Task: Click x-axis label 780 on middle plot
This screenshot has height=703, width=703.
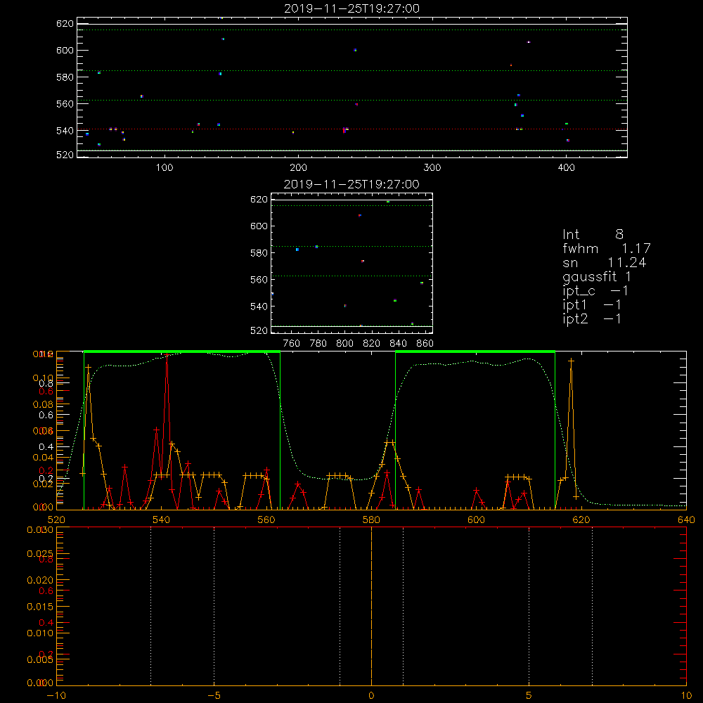Action: 318,344
